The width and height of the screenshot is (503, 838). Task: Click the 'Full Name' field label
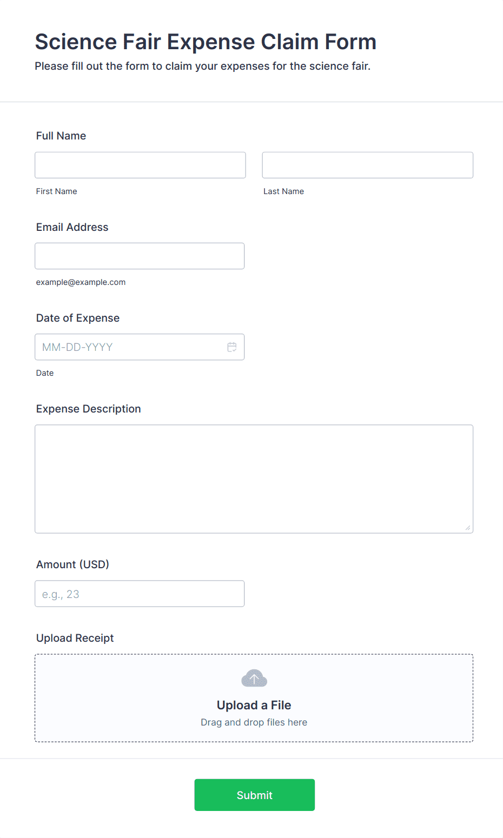pyautogui.click(x=61, y=136)
